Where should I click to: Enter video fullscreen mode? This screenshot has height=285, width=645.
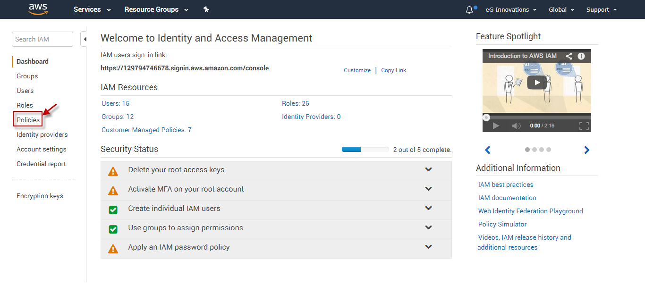[x=584, y=126]
